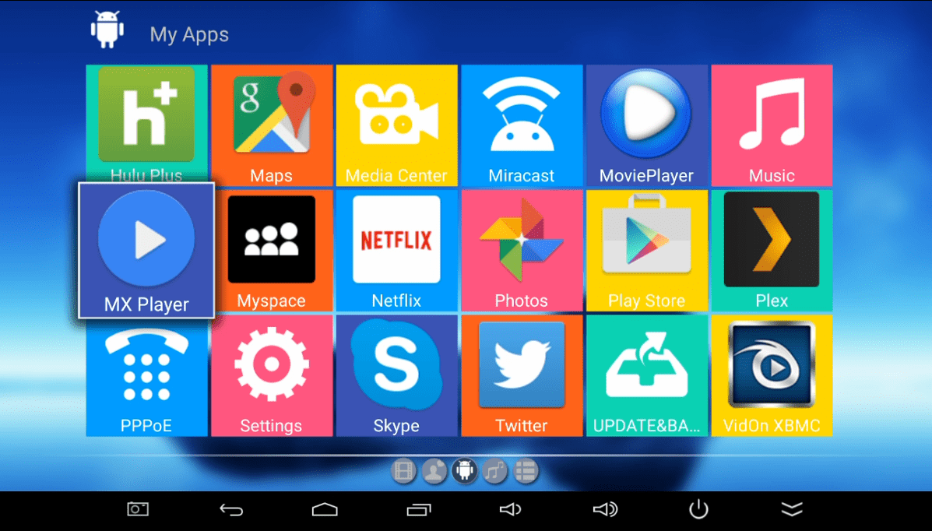
Task: Open Netflix
Action: pyautogui.click(x=396, y=251)
